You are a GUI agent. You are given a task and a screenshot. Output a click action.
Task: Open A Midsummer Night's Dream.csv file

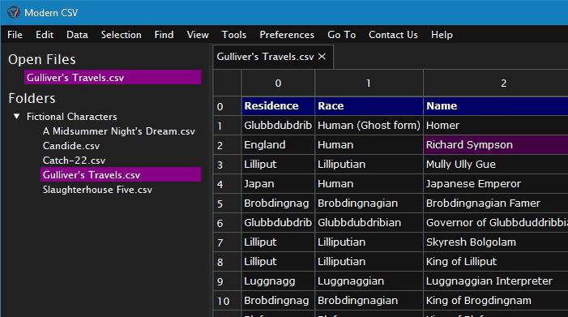point(119,131)
